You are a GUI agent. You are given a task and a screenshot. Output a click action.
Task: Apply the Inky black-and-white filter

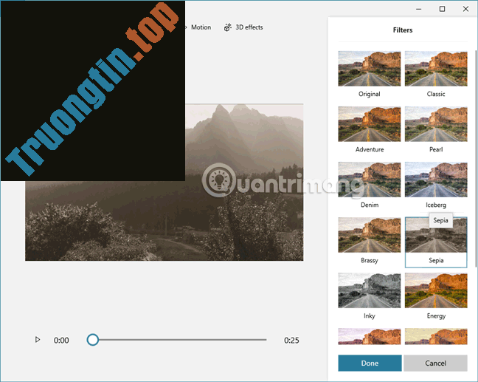coord(369,290)
